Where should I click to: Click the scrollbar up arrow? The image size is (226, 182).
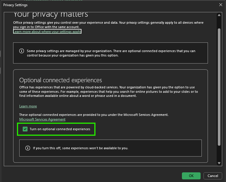[219, 15]
